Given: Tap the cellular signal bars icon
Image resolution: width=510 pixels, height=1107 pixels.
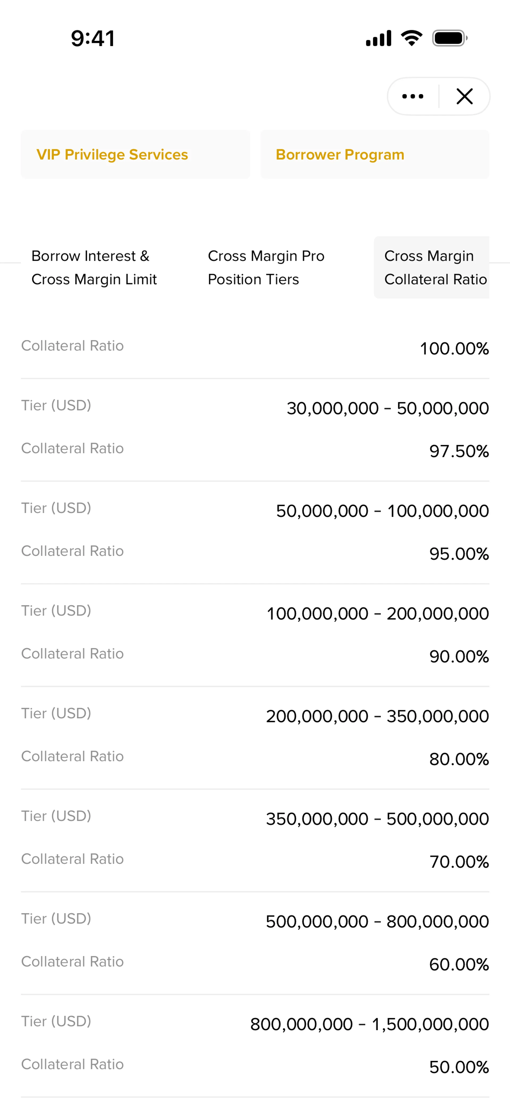Looking at the screenshot, I should point(378,38).
